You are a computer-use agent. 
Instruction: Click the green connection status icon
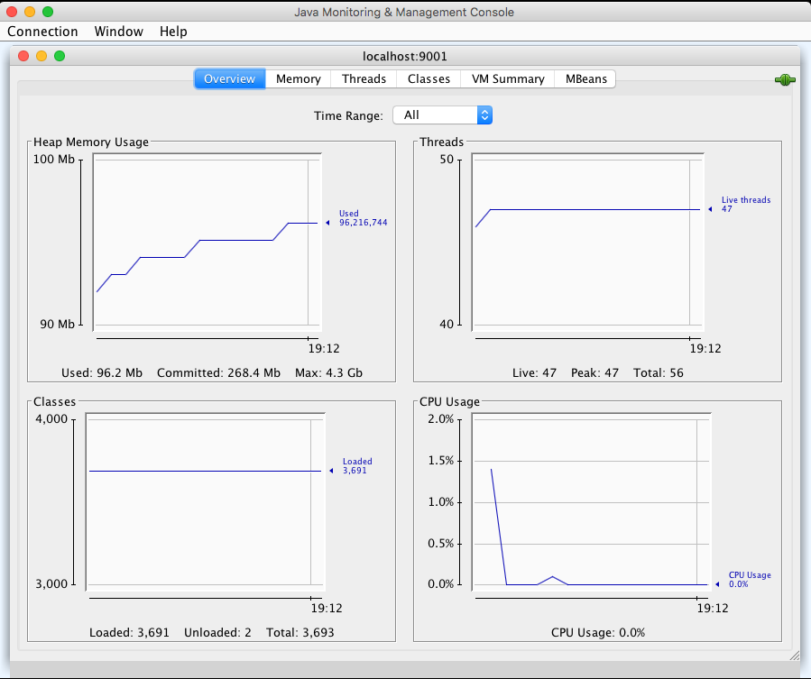coord(784,80)
